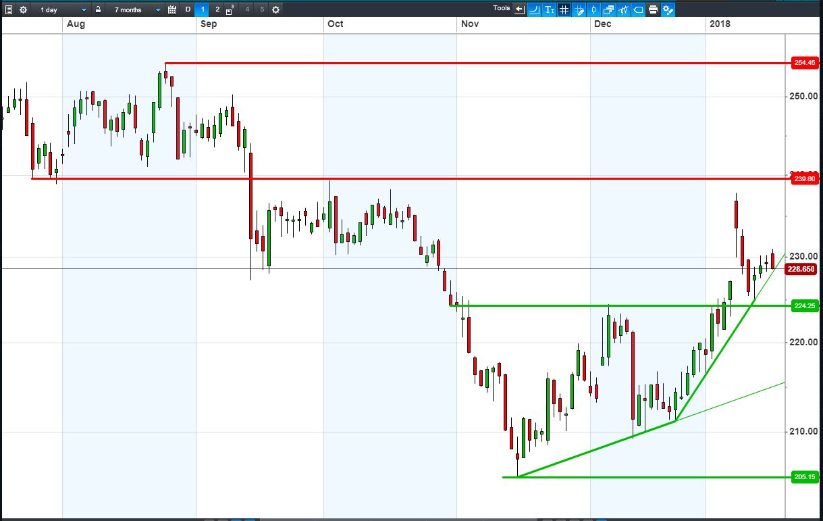This screenshot has width=823, height=521.
Task: Toggle the price tag label tool
Action: (638, 9)
